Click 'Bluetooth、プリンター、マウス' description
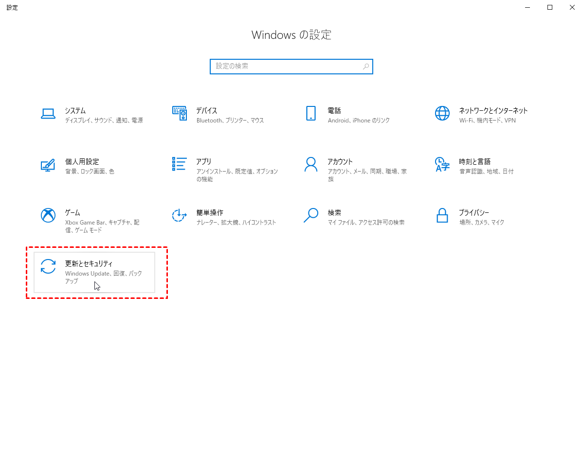Image resolution: width=582 pixels, height=451 pixels. (230, 121)
